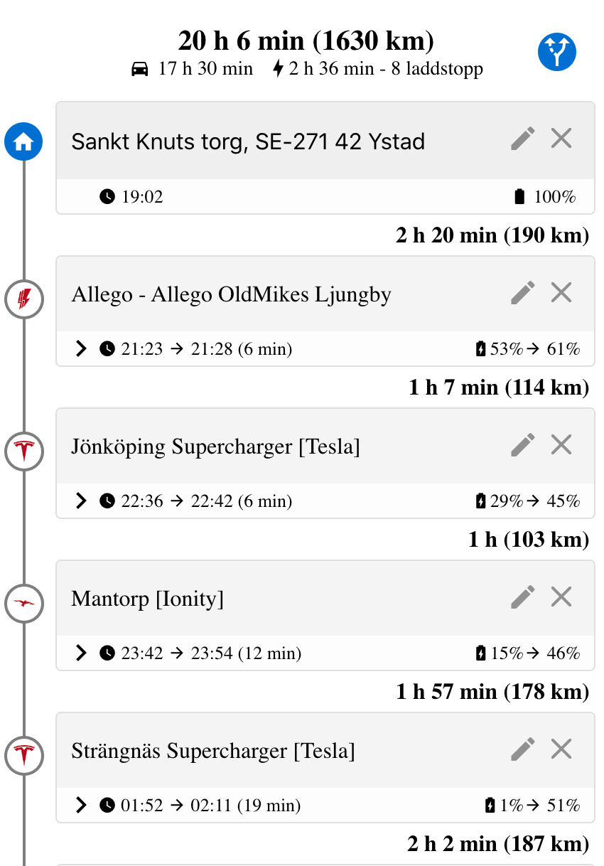Click the Jönköping Tesla logo marker
Viewport: 604px width, 866px height.
(x=24, y=451)
